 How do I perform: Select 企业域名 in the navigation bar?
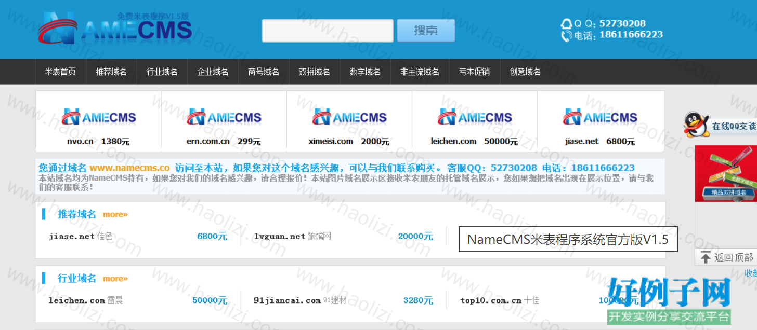(213, 72)
